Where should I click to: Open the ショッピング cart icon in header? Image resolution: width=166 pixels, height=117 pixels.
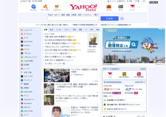[57, 7]
